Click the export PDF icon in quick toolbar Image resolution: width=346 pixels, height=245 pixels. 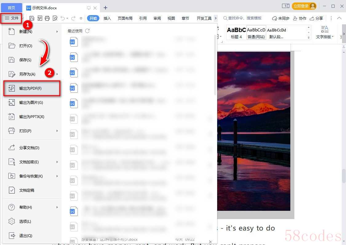40,18
